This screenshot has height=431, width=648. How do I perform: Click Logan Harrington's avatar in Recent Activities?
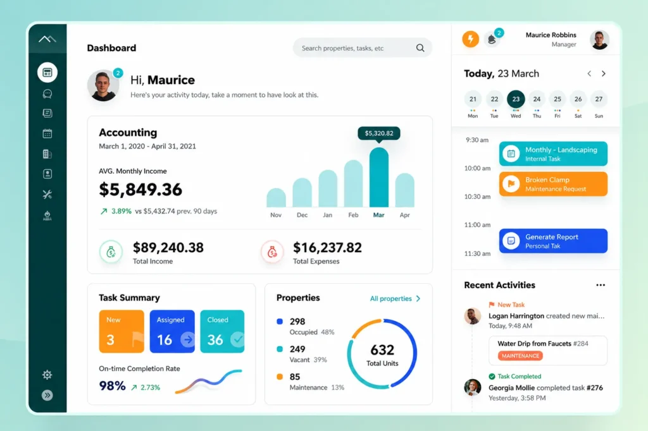point(472,316)
